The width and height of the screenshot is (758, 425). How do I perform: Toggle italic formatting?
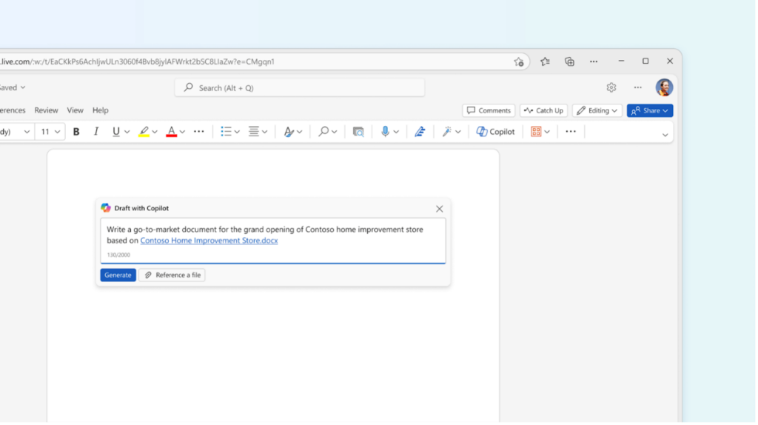(95, 132)
